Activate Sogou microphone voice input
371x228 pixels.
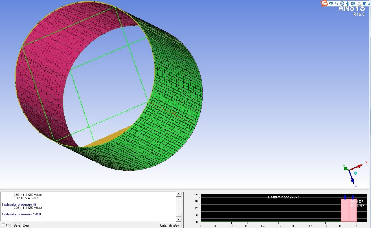pos(348,4)
